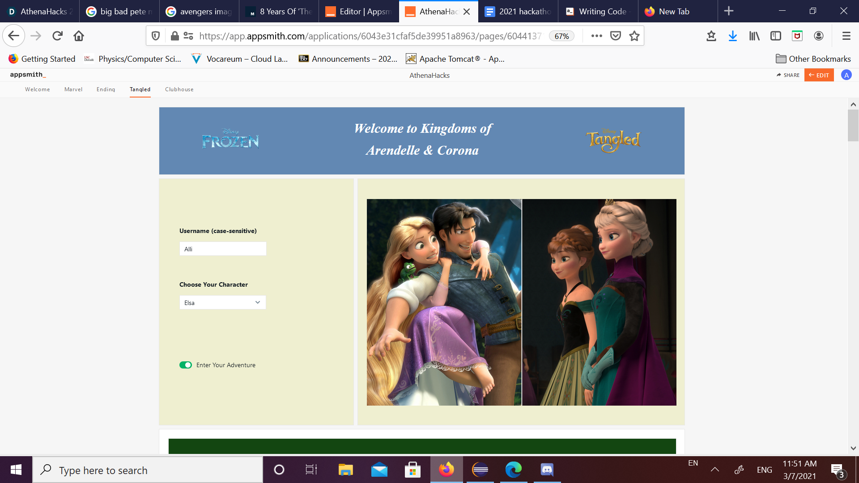The height and width of the screenshot is (483, 859).
Task: Show hidden system tray icons
Action: (715, 470)
